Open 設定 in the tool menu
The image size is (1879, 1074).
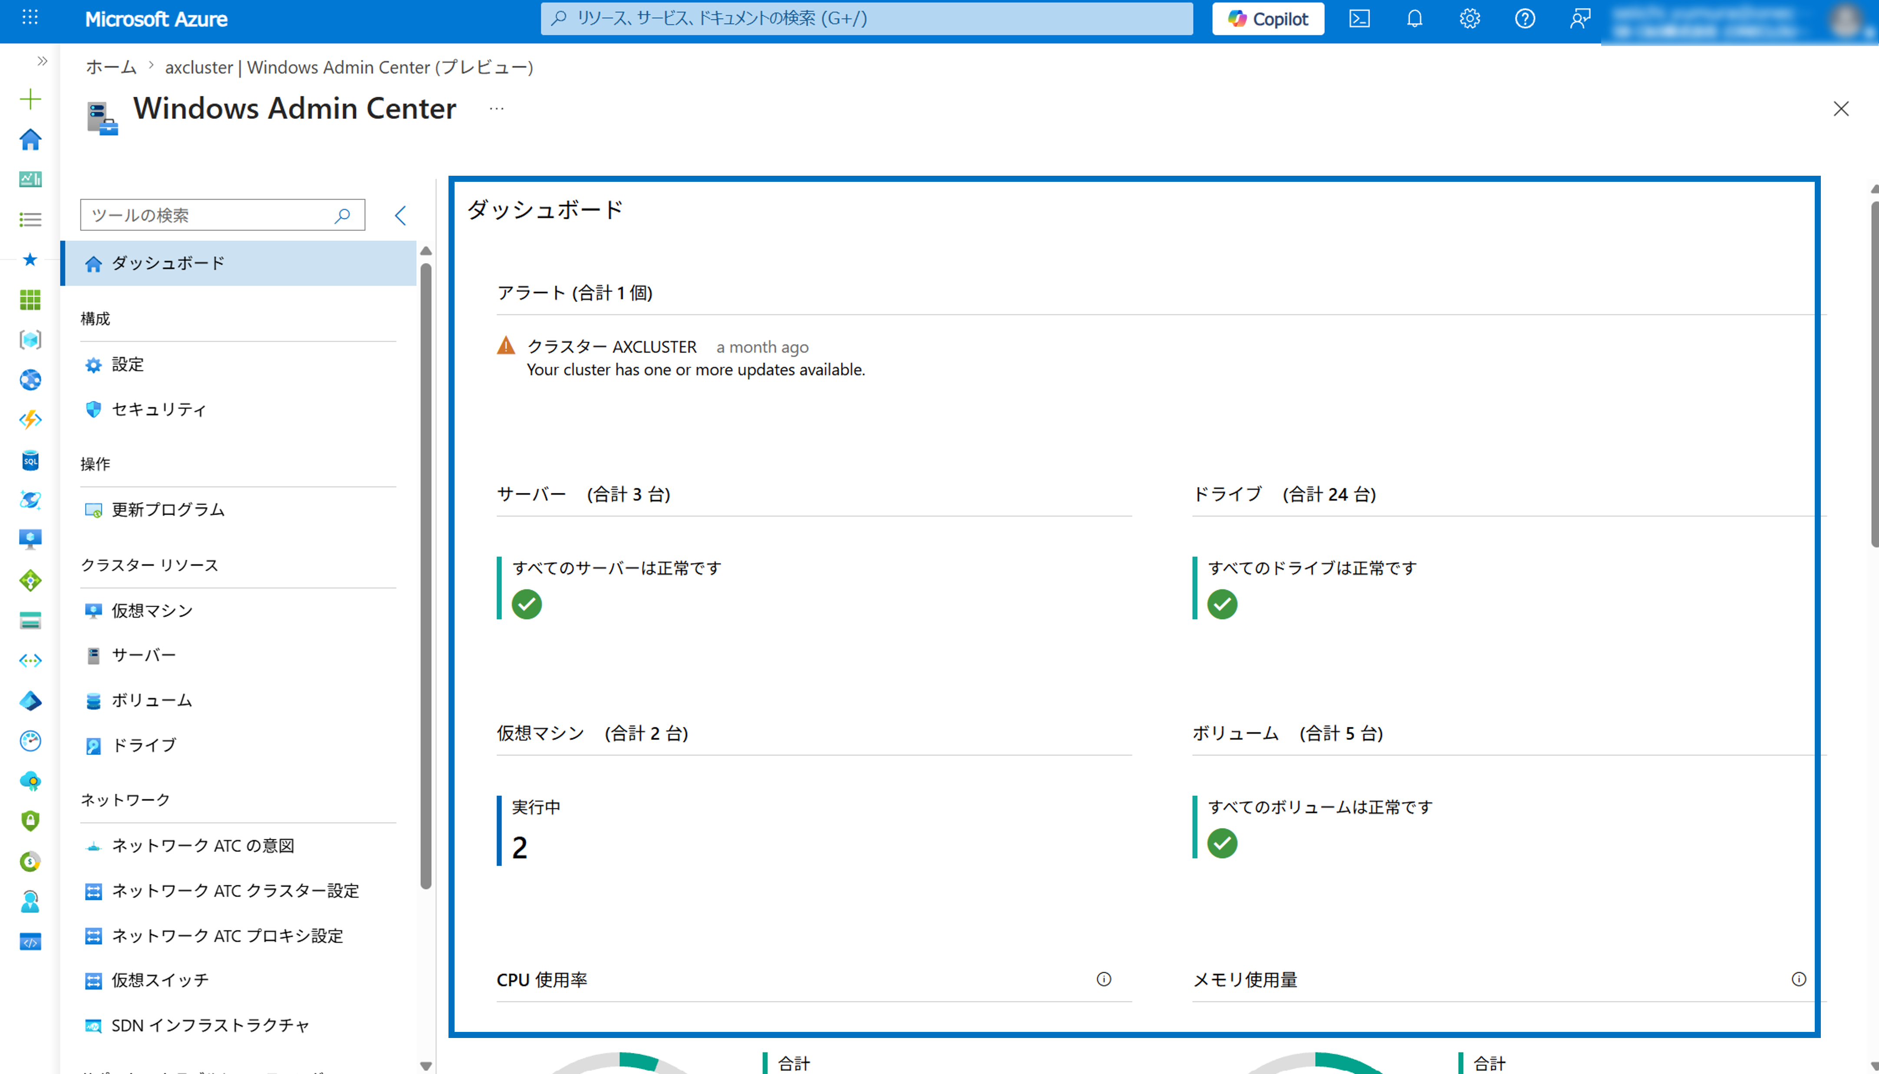tap(238, 365)
